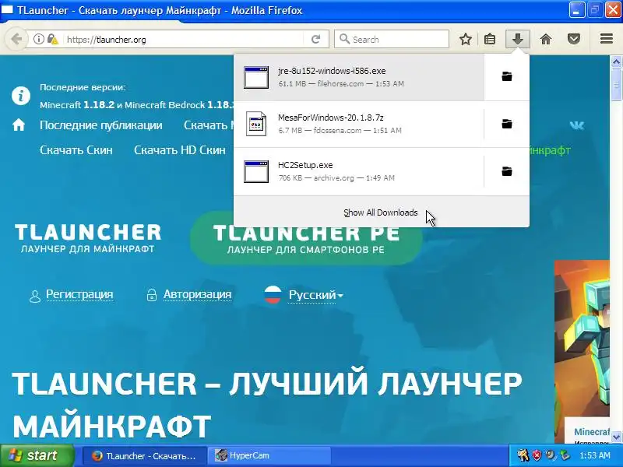Viewport: 623px width, 467px height.
Task: Go back using the browser back arrow
Action: 16,40
